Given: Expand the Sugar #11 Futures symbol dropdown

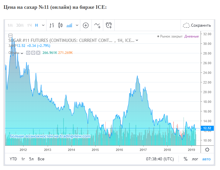Looking at the screenshot, I should click(137, 40).
